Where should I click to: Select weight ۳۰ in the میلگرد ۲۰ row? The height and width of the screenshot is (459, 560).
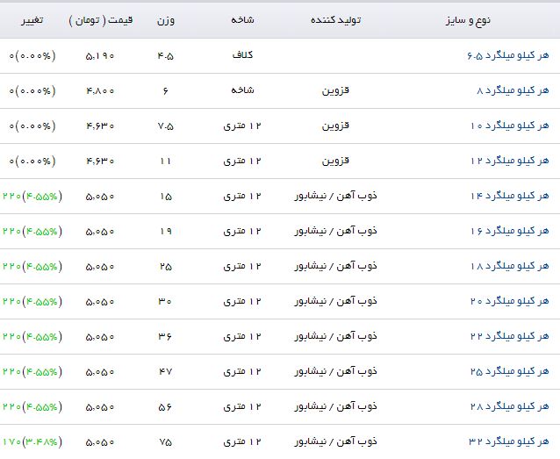pyautogui.click(x=165, y=302)
